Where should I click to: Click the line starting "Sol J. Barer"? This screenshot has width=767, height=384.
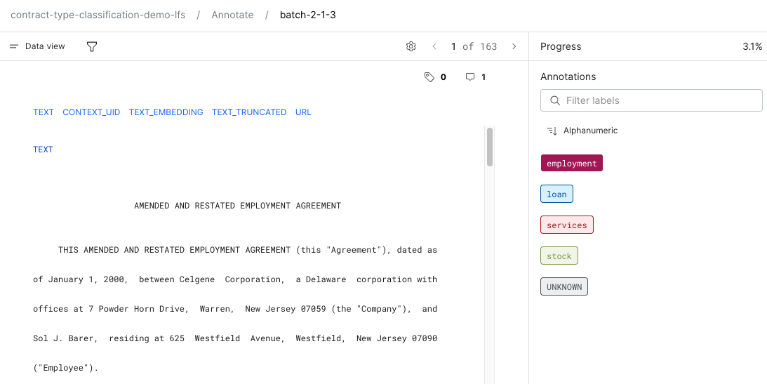pos(235,338)
